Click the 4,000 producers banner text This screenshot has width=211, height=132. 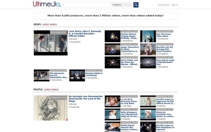[105, 16]
